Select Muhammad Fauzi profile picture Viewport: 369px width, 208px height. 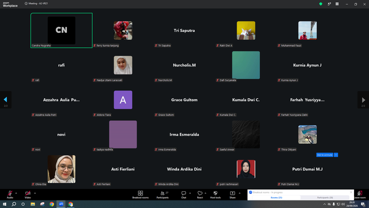tap(307, 31)
